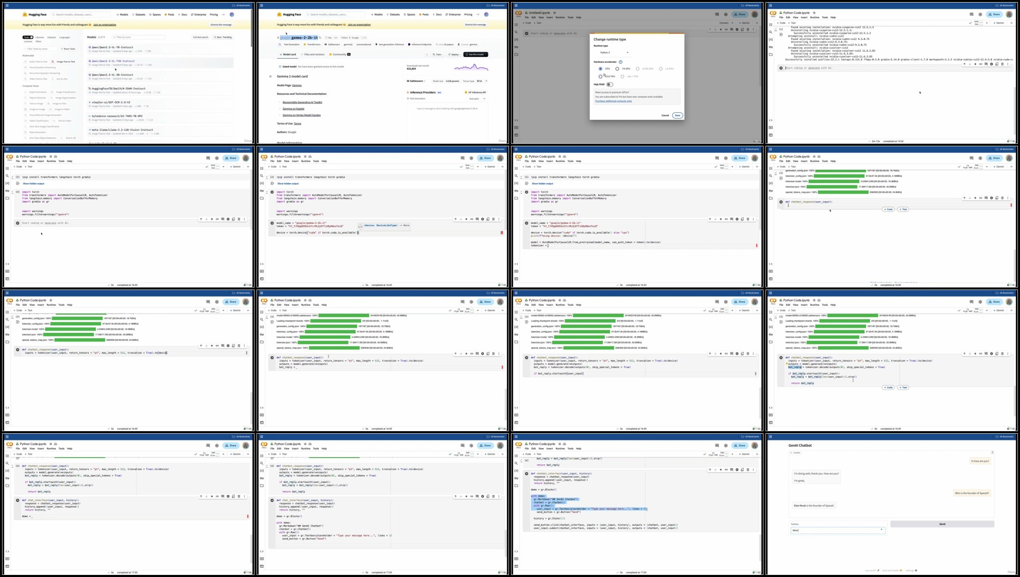Screen dimensions: 1020x577
Task: Click the Textbox input in GenAI Chatbot
Action: [x=838, y=530]
